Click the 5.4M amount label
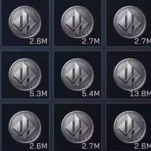Viewport: 151px width, 151px height. point(91,94)
